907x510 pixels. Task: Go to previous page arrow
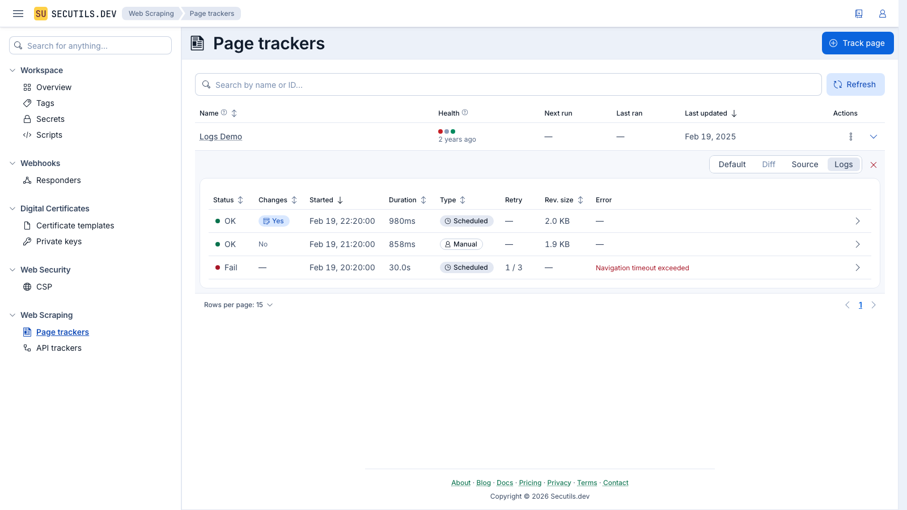pos(847,305)
